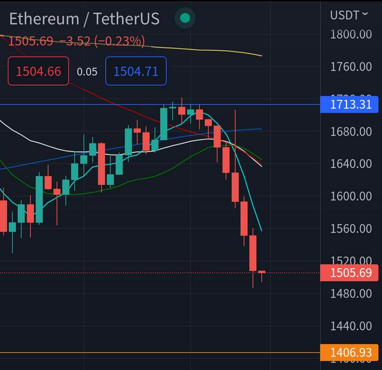This screenshot has width=382, height=370.
Task: Tap the blue 1504.71 buy button
Action: pyautogui.click(x=136, y=71)
